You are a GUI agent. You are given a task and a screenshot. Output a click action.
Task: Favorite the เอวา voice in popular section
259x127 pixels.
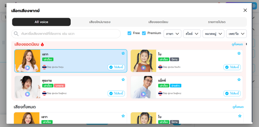(123, 53)
